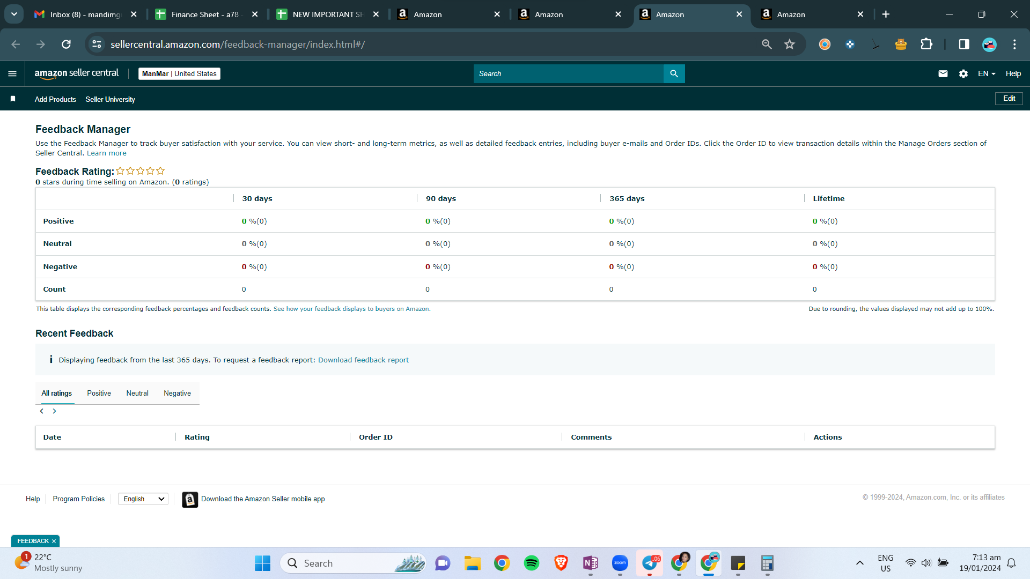Click the search magnifier button
The height and width of the screenshot is (579, 1030).
point(674,73)
